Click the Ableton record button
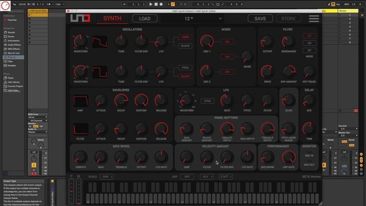The height and width of the screenshot is (206, 366). click(x=161, y=4)
